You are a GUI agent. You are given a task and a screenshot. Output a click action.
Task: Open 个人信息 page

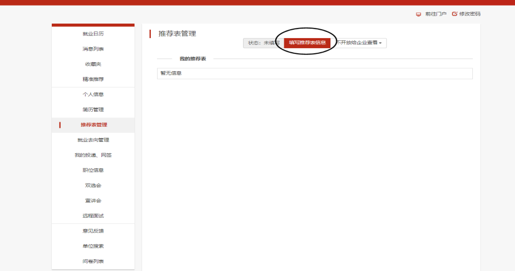click(93, 94)
